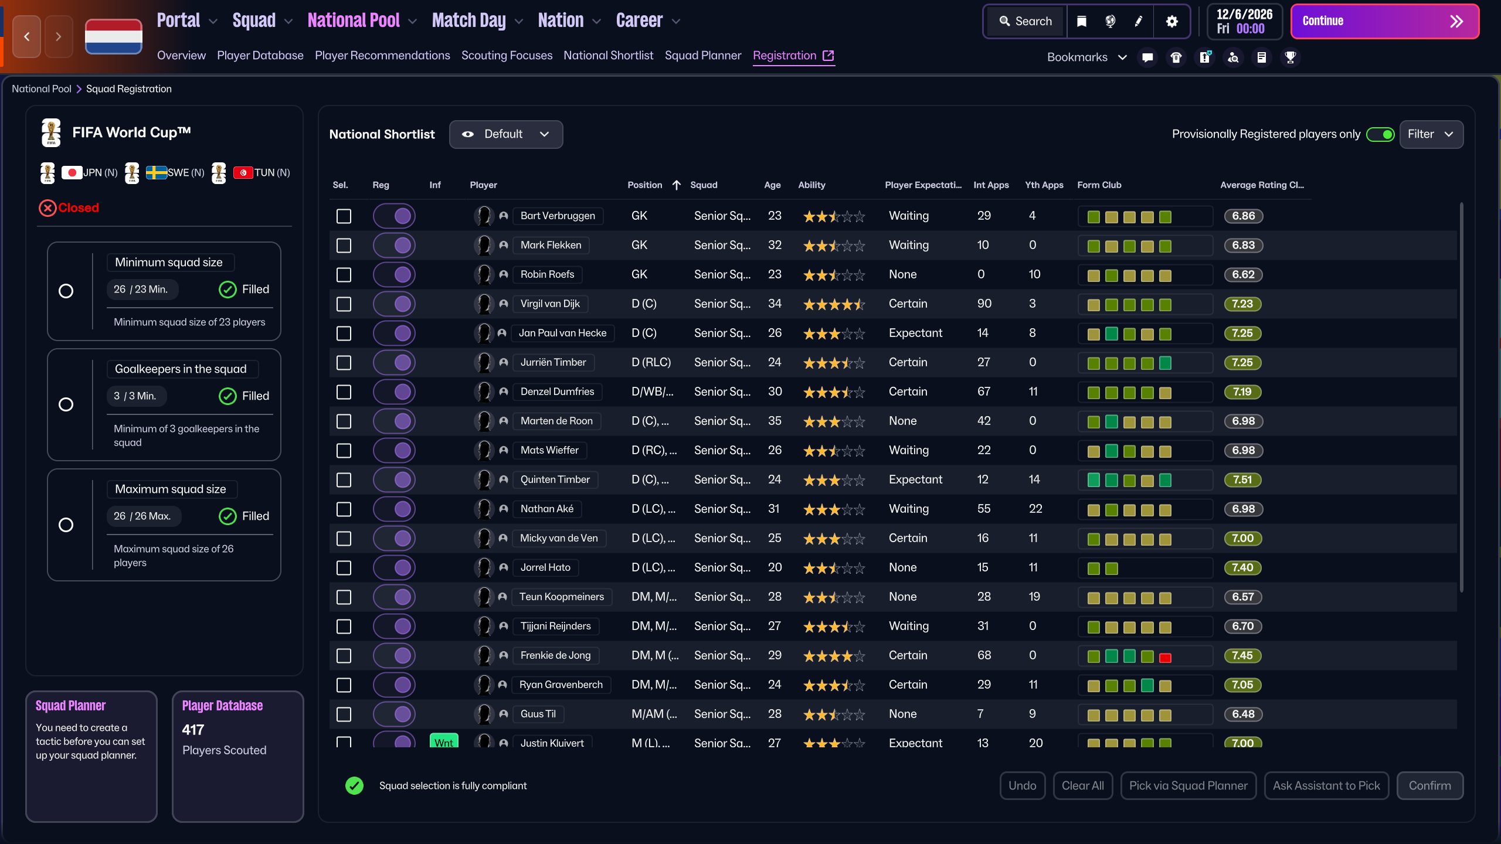Toggle registration switch for Frenkie de Jong

[394, 655]
